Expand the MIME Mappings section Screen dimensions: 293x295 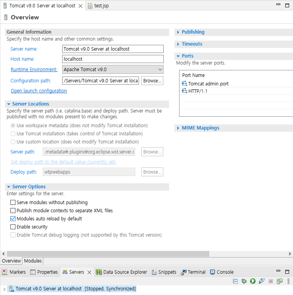click(178, 128)
